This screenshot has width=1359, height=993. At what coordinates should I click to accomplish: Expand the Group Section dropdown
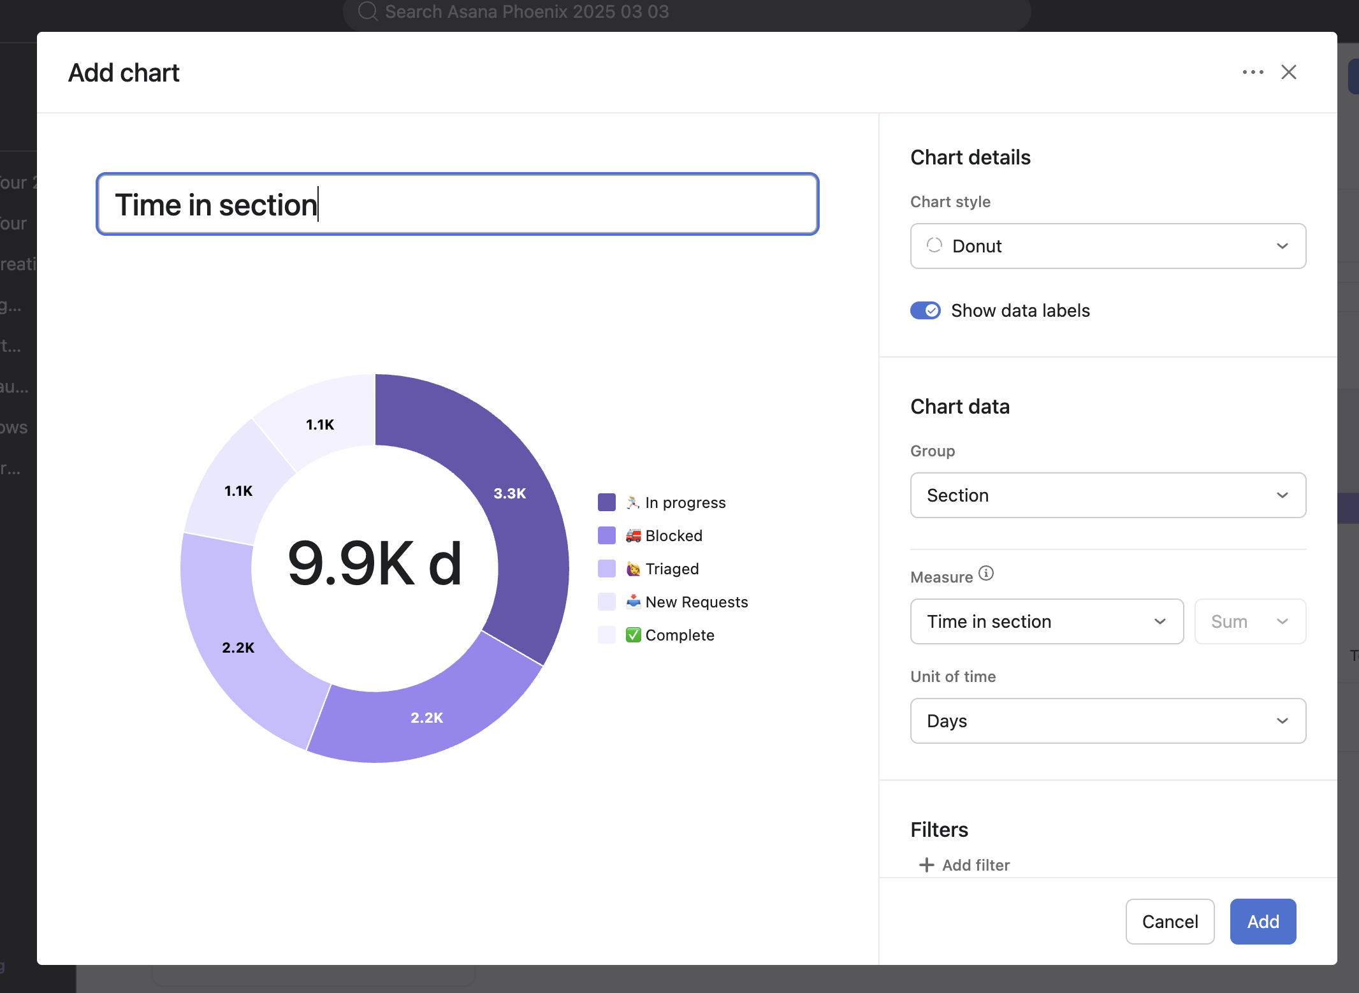click(1108, 495)
